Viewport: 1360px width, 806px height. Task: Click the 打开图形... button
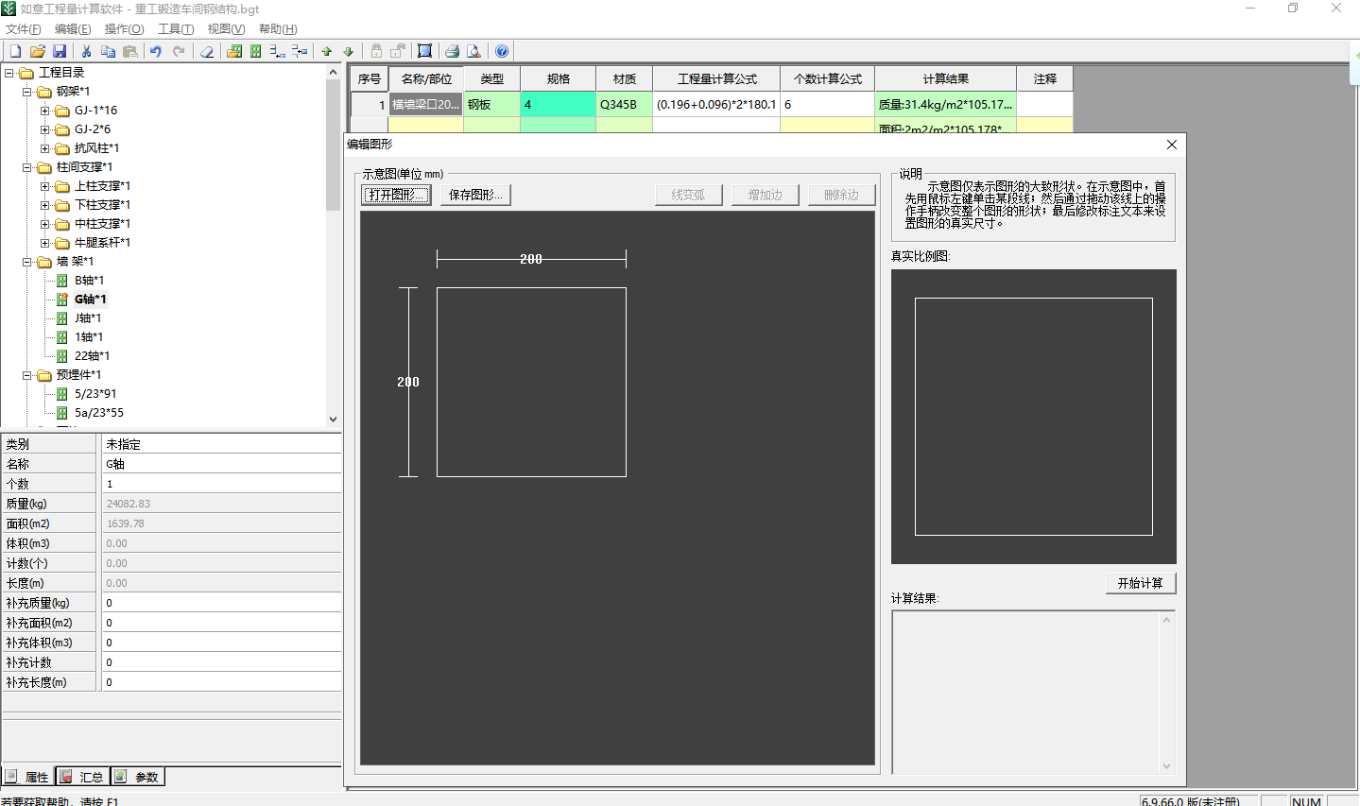click(397, 195)
